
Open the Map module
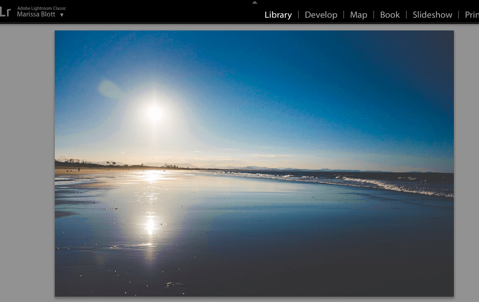(x=358, y=14)
